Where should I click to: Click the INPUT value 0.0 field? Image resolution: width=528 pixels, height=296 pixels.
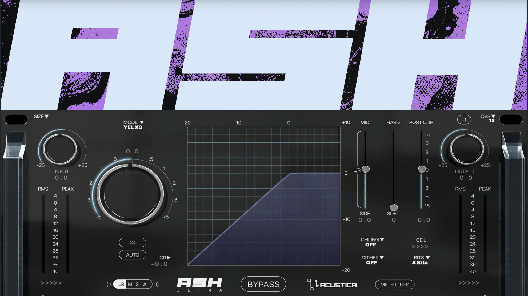pyautogui.click(x=61, y=178)
